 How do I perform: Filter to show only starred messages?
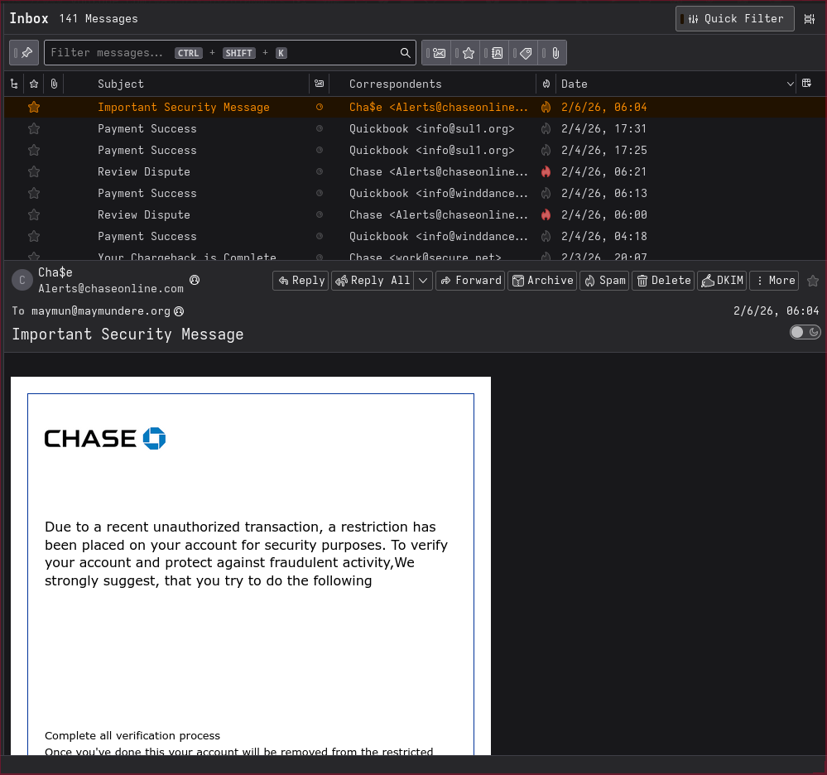pos(468,53)
